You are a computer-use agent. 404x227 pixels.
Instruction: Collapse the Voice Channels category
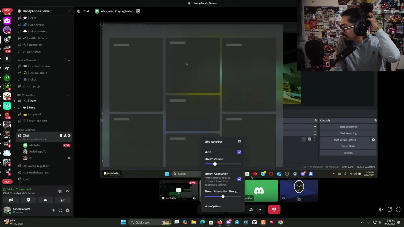click(x=27, y=130)
